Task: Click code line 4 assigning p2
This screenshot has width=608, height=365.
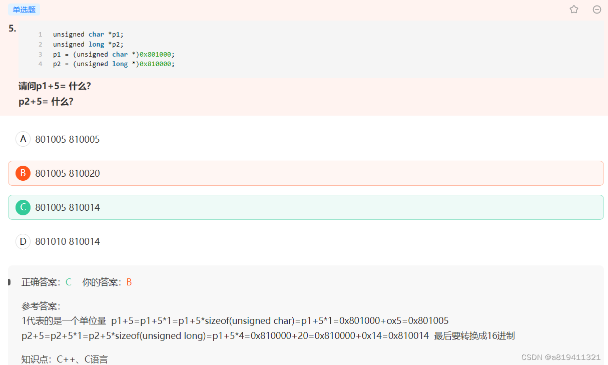Action: point(114,64)
